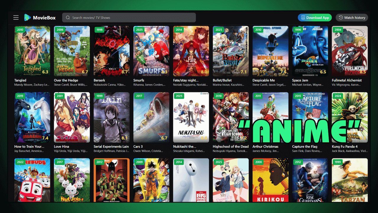This screenshot has height=213, width=378.
Task: Click the Cars 3 title text
Action: pyautogui.click(x=138, y=146)
